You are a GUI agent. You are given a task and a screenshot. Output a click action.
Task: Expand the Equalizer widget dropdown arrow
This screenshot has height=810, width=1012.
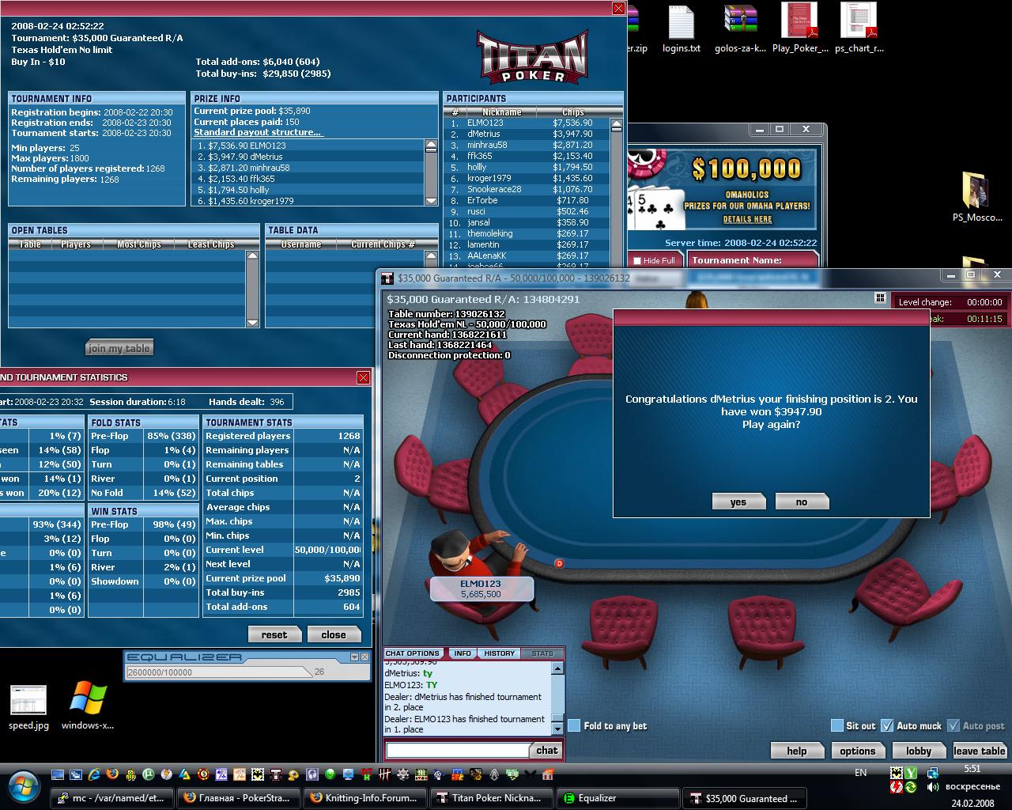[353, 657]
